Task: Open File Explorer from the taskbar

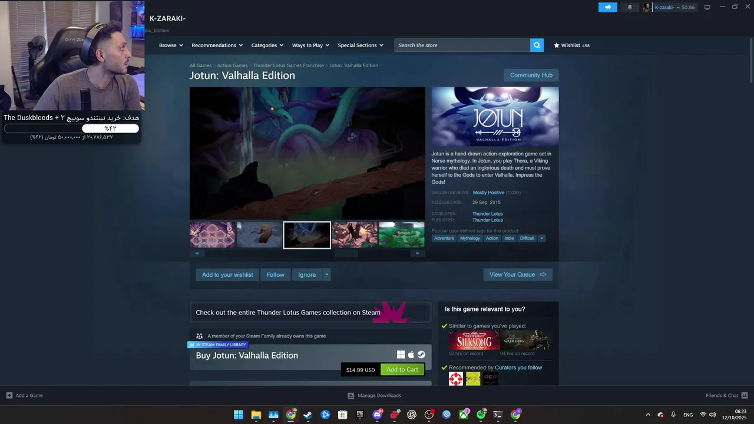Action: click(x=256, y=415)
